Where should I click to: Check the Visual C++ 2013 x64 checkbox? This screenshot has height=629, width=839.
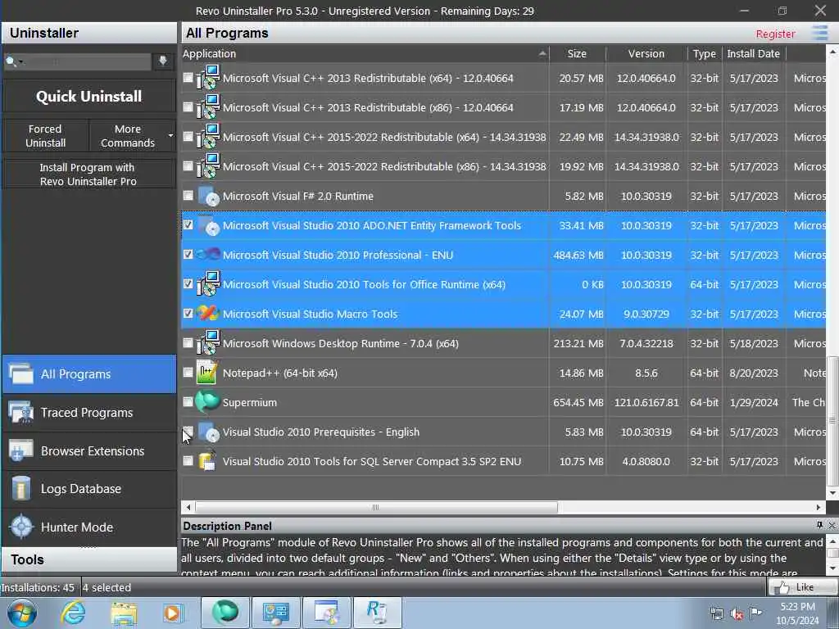point(188,78)
